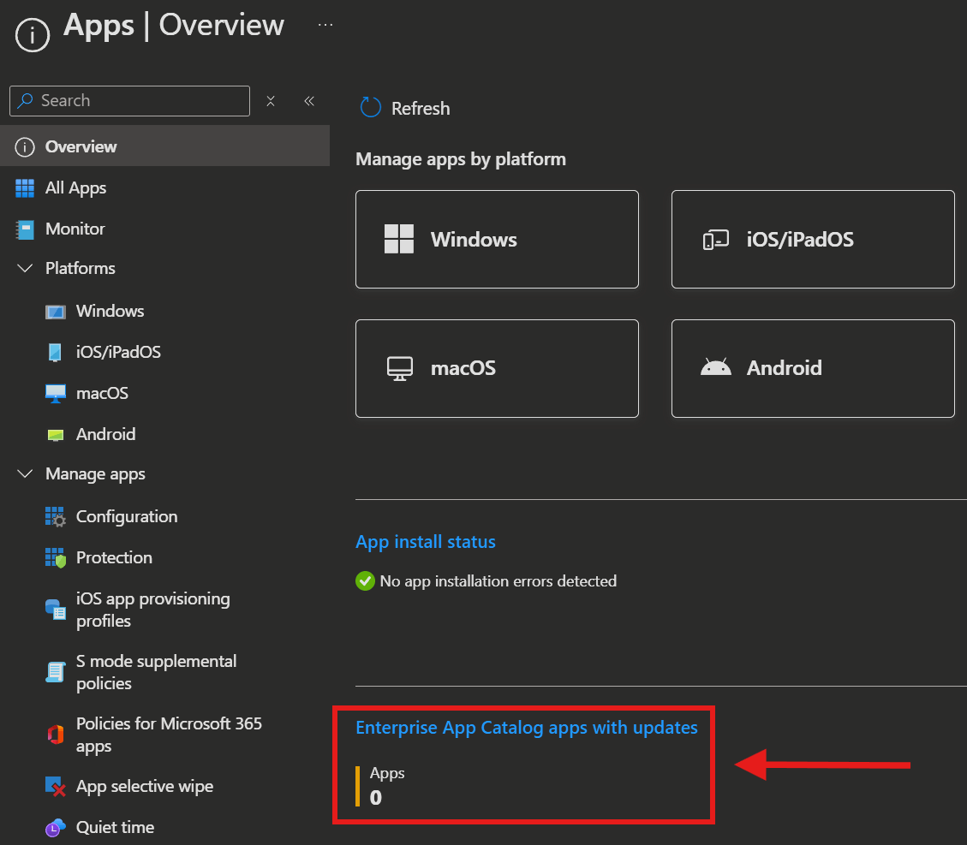This screenshot has height=845, width=967.
Task: Click the Refresh circular arrow icon
Action: coord(370,107)
